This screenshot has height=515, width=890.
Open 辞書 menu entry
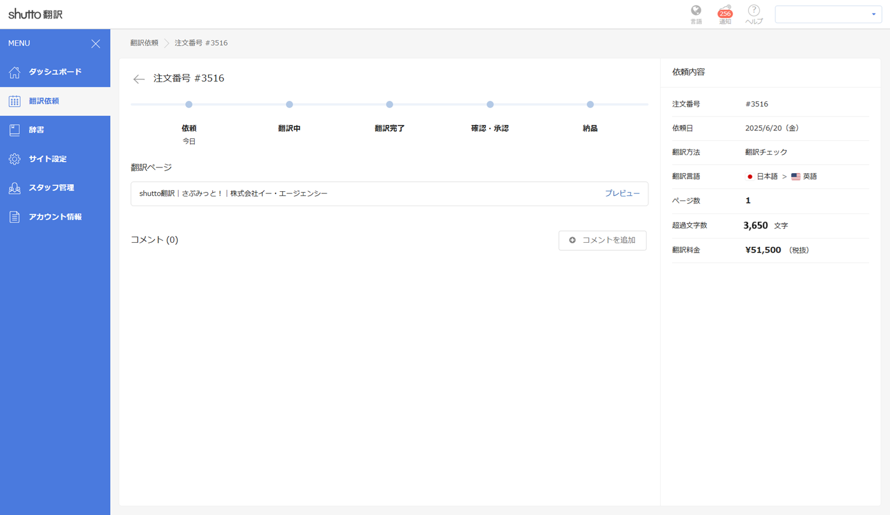55,130
